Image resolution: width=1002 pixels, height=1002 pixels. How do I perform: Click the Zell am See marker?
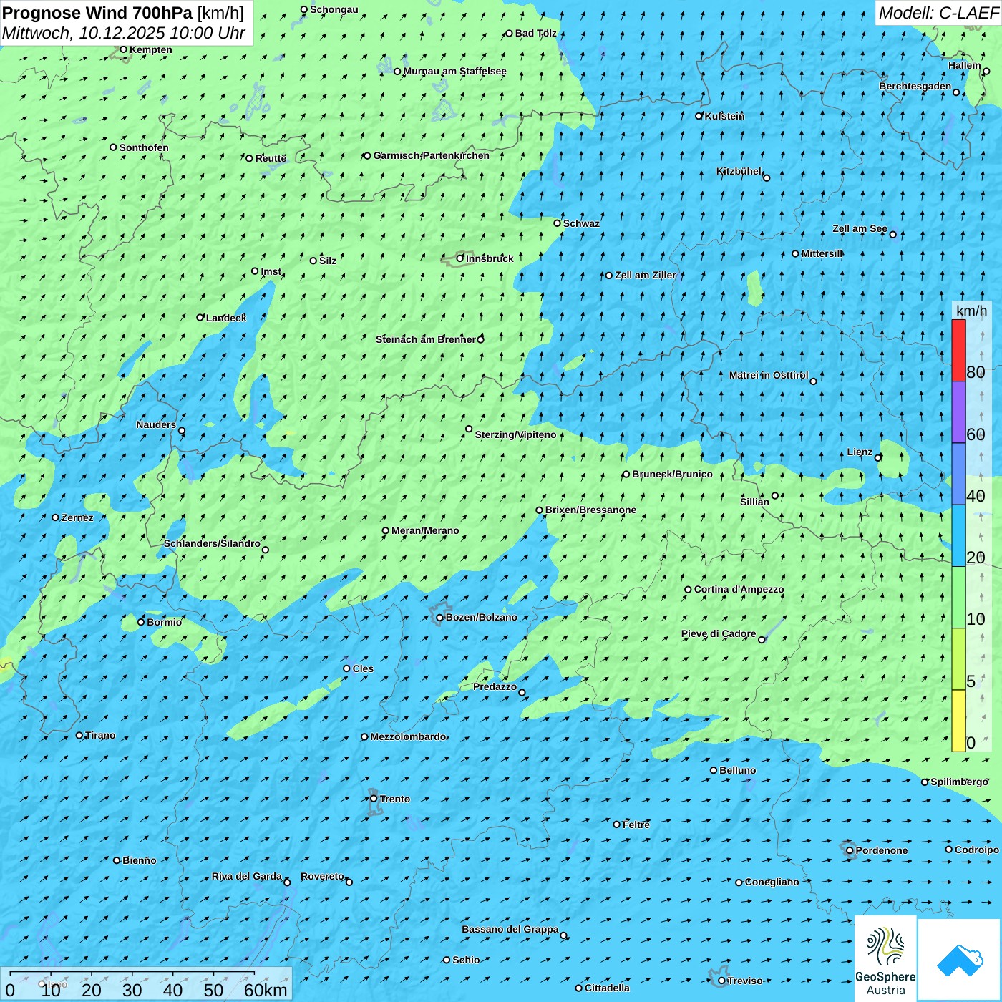pyautogui.click(x=892, y=234)
